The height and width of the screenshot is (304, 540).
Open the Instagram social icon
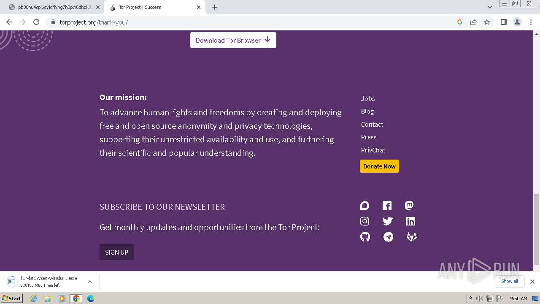tap(364, 221)
